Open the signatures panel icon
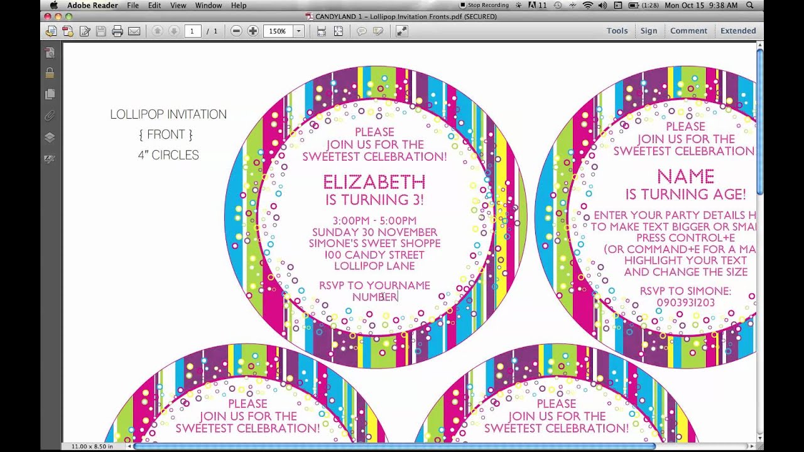The image size is (804, 452). pyautogui.click(x=50, y=159)
